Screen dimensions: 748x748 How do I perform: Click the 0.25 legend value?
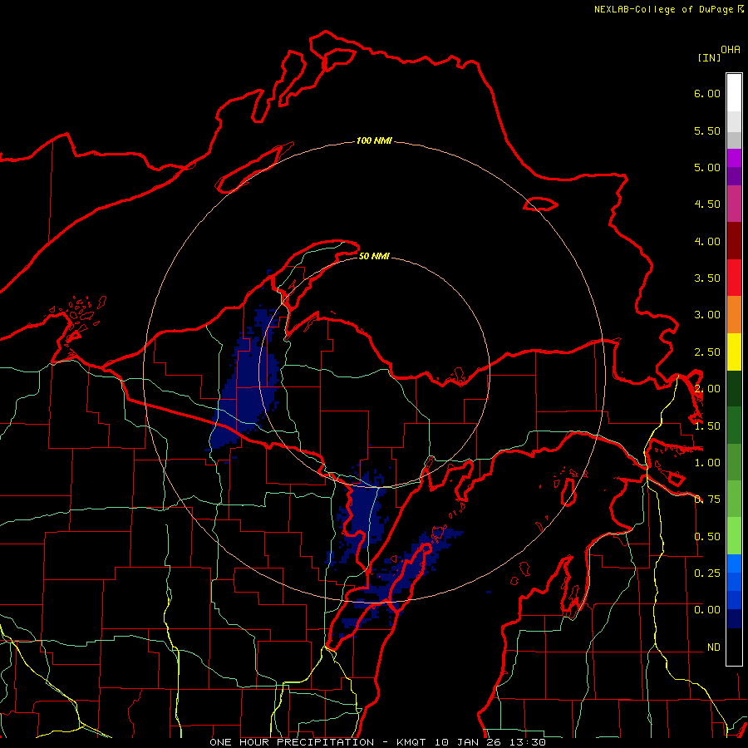tap(707, 573)
